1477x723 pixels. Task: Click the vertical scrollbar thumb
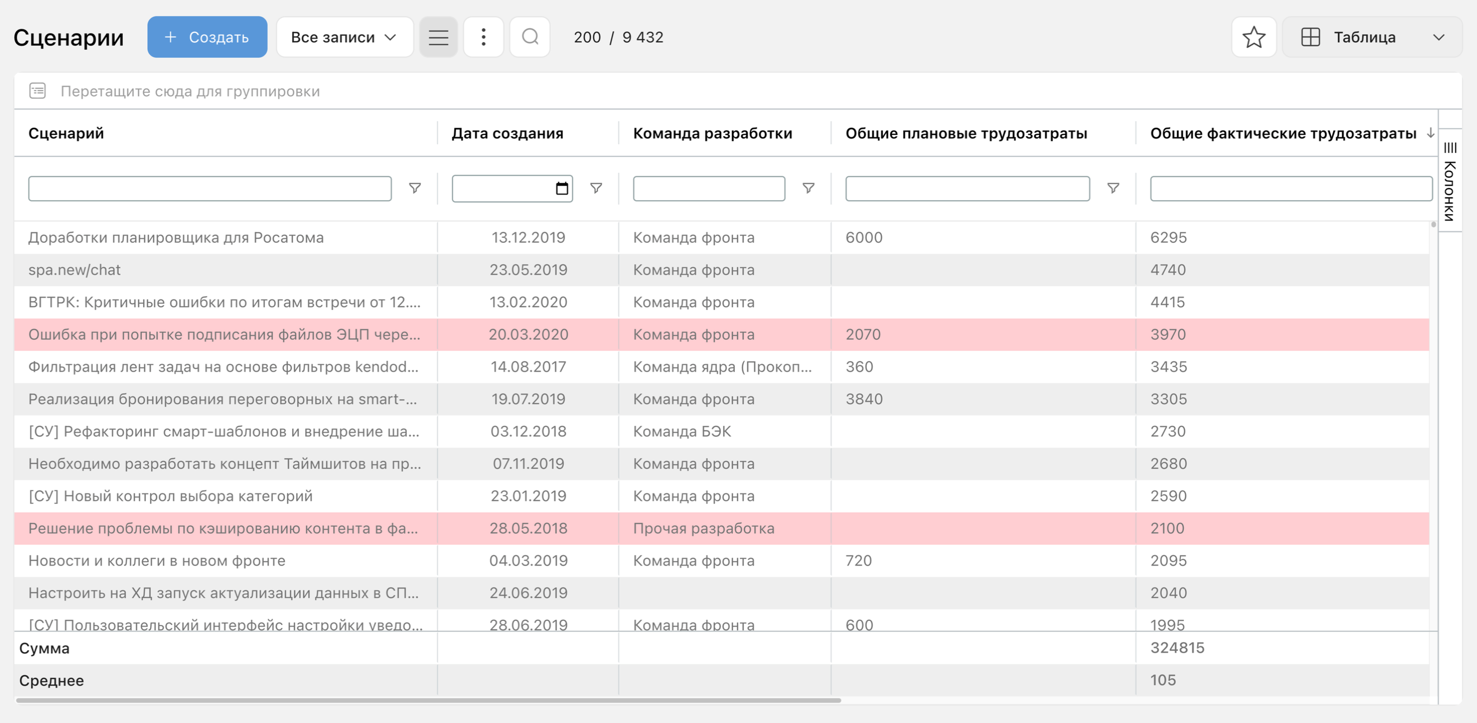1433,225
